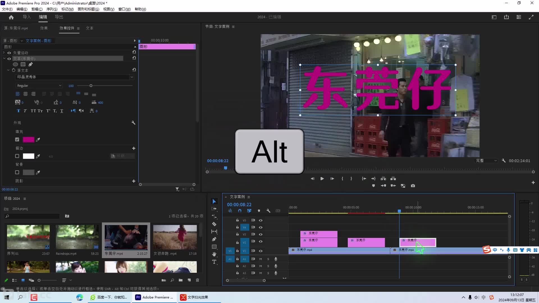Screen dimensions: 539x303
Task: Open effect controls panel menu
Action: tap(78, 28)
